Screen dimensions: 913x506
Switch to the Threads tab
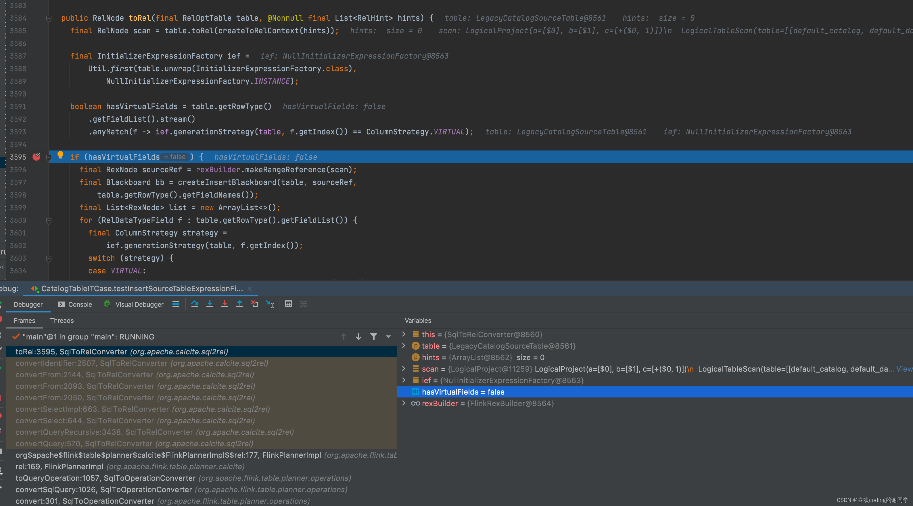tap(62, 320)
